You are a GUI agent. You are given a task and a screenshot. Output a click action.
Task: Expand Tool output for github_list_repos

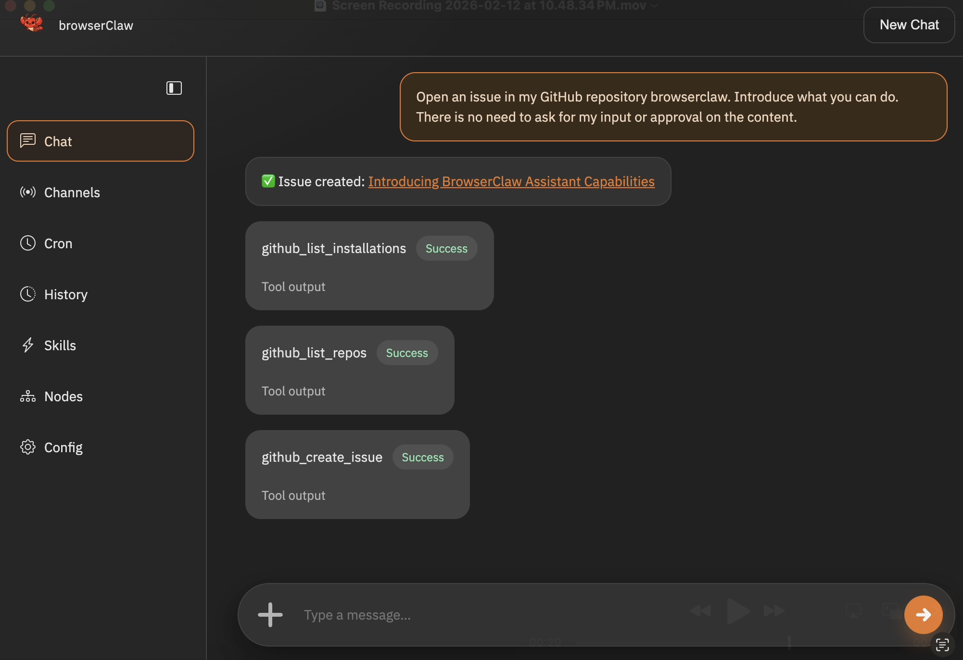[x=293, y=391]
